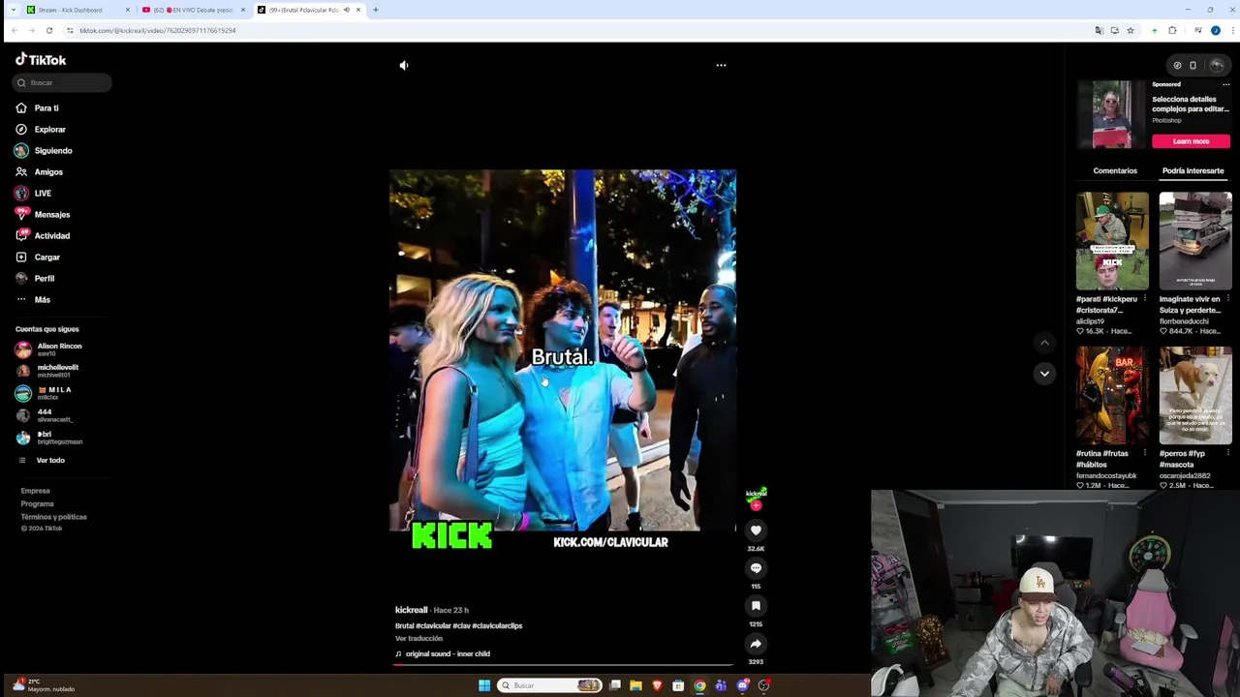Click the TikTok Buscar search field
Image resolution: width=1240 pixels, height=697 pixels.
63,82
